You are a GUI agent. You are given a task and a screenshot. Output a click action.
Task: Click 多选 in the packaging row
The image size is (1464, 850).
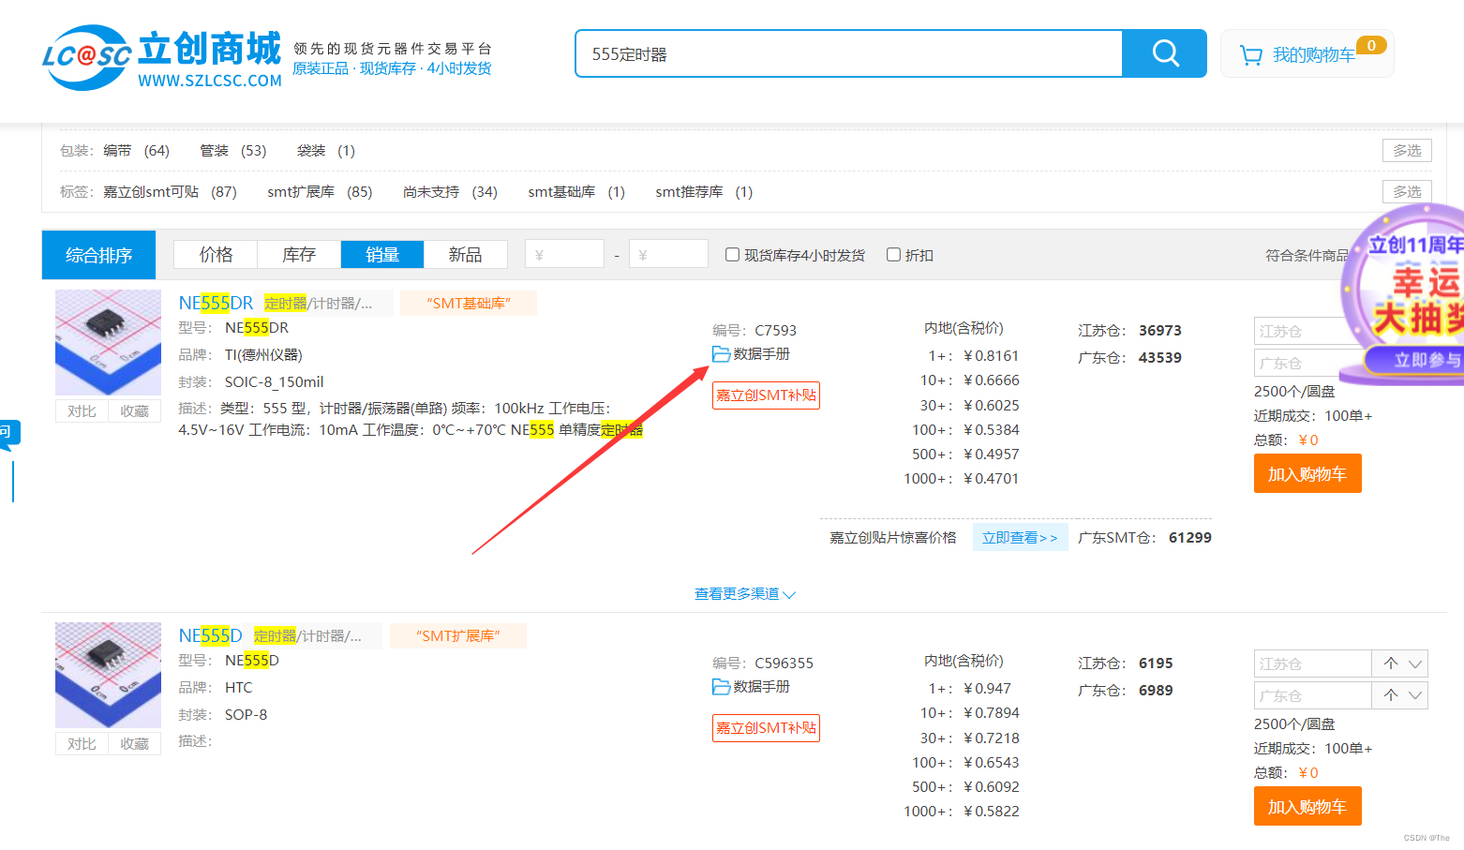[1407, 150]
